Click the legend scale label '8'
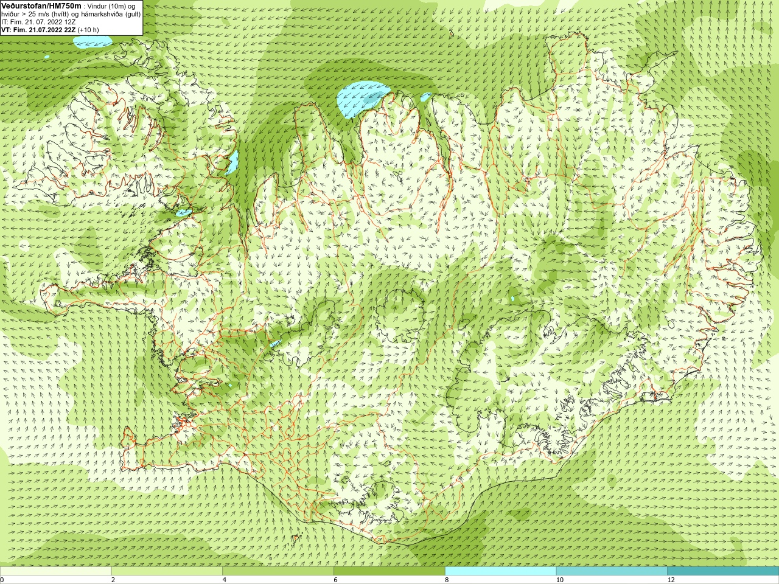 point(447,580)
